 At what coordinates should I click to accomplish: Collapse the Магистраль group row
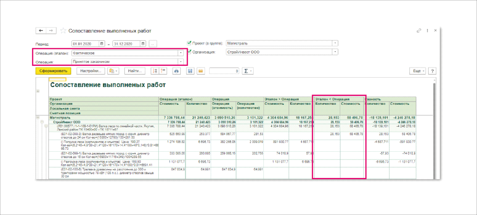[38, 118]
